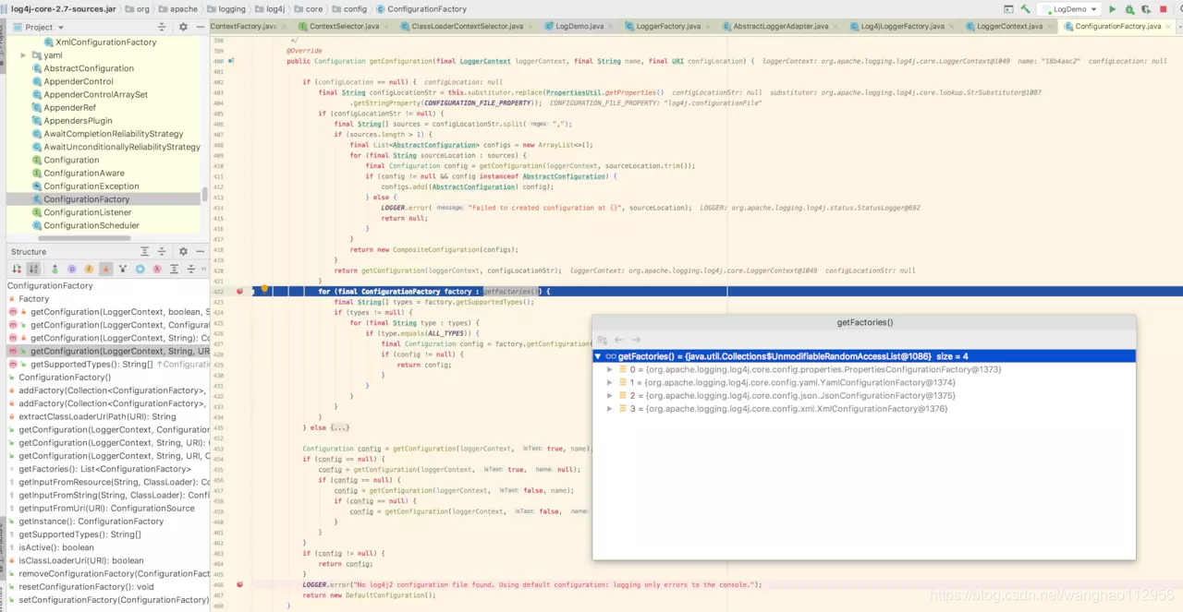This screenshot has width=1183, height=612.
Task: Click the ConfigurationFactory class breadcrumb
Action: pos(421,9)
